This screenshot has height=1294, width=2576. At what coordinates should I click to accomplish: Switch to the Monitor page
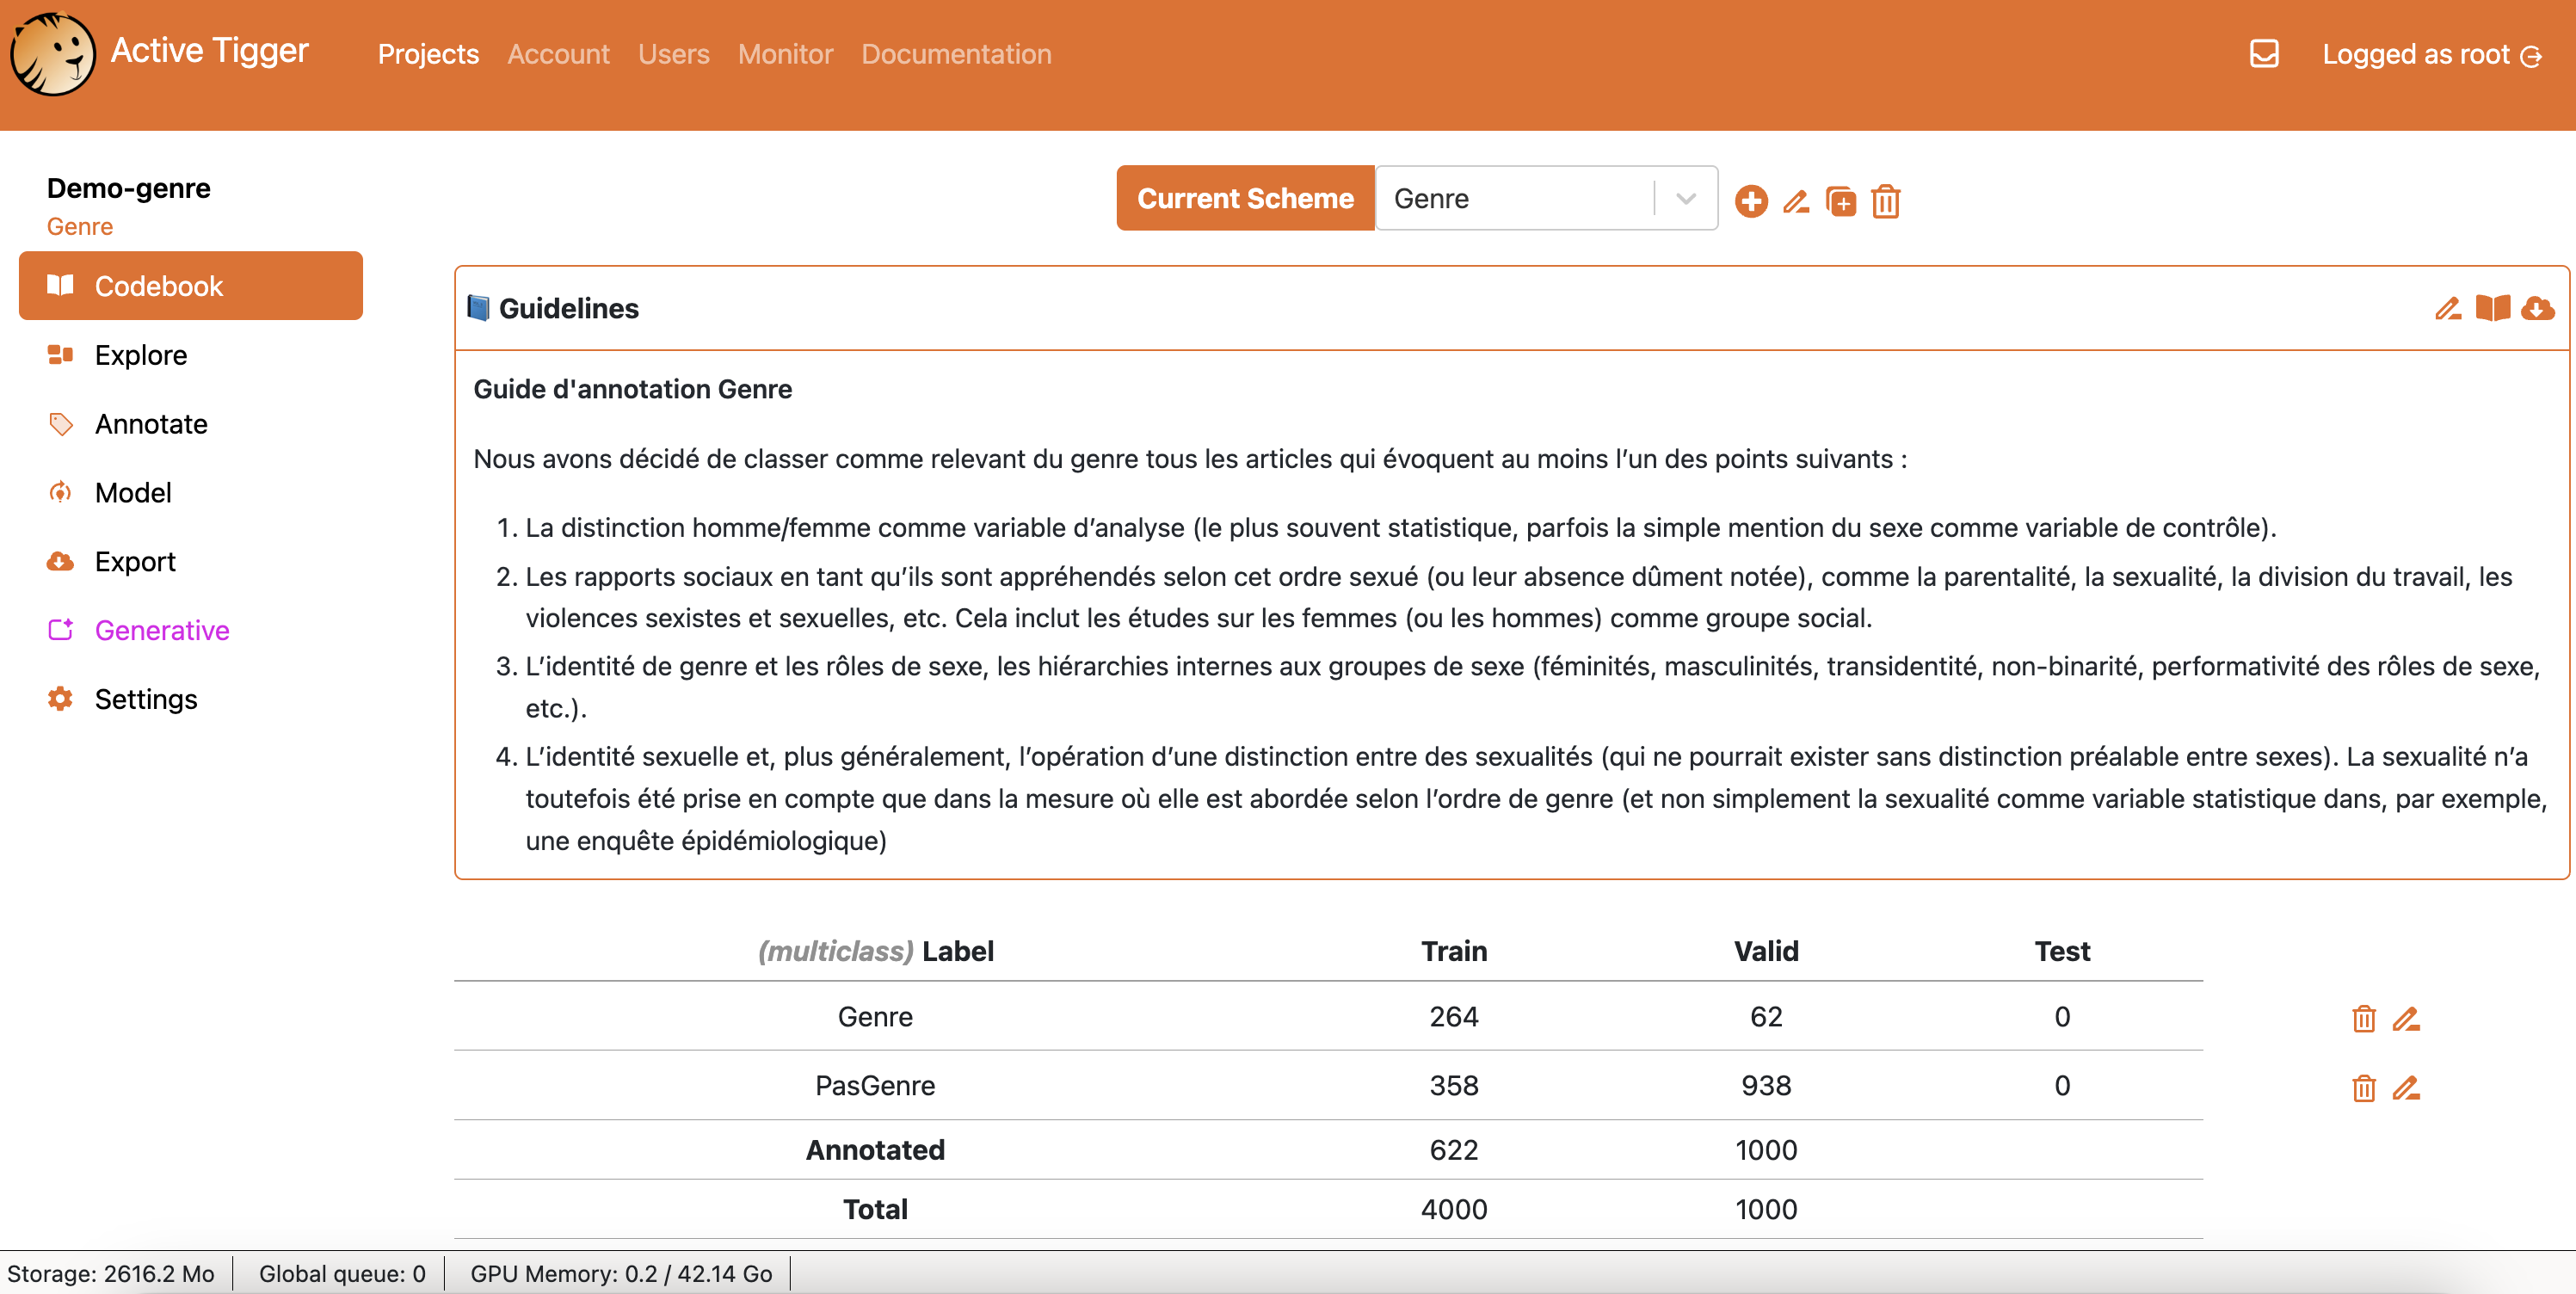tap(785, 54)
